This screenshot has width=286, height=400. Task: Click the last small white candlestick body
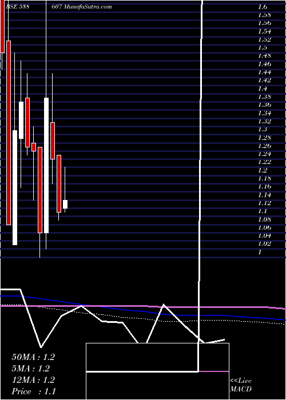[65, 204]
